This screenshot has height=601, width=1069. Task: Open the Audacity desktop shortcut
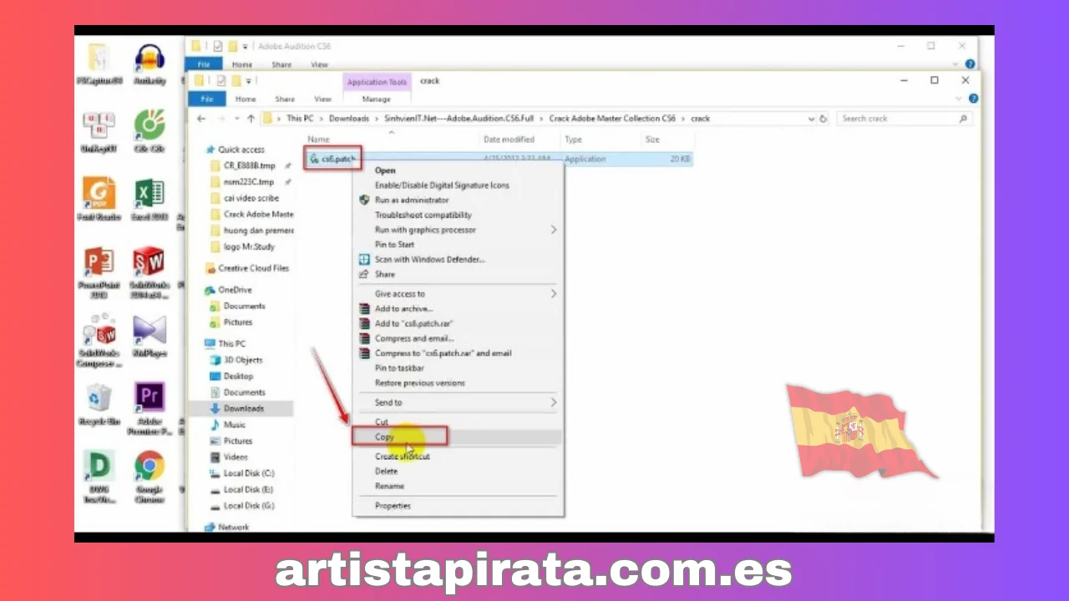click(149, 64)
